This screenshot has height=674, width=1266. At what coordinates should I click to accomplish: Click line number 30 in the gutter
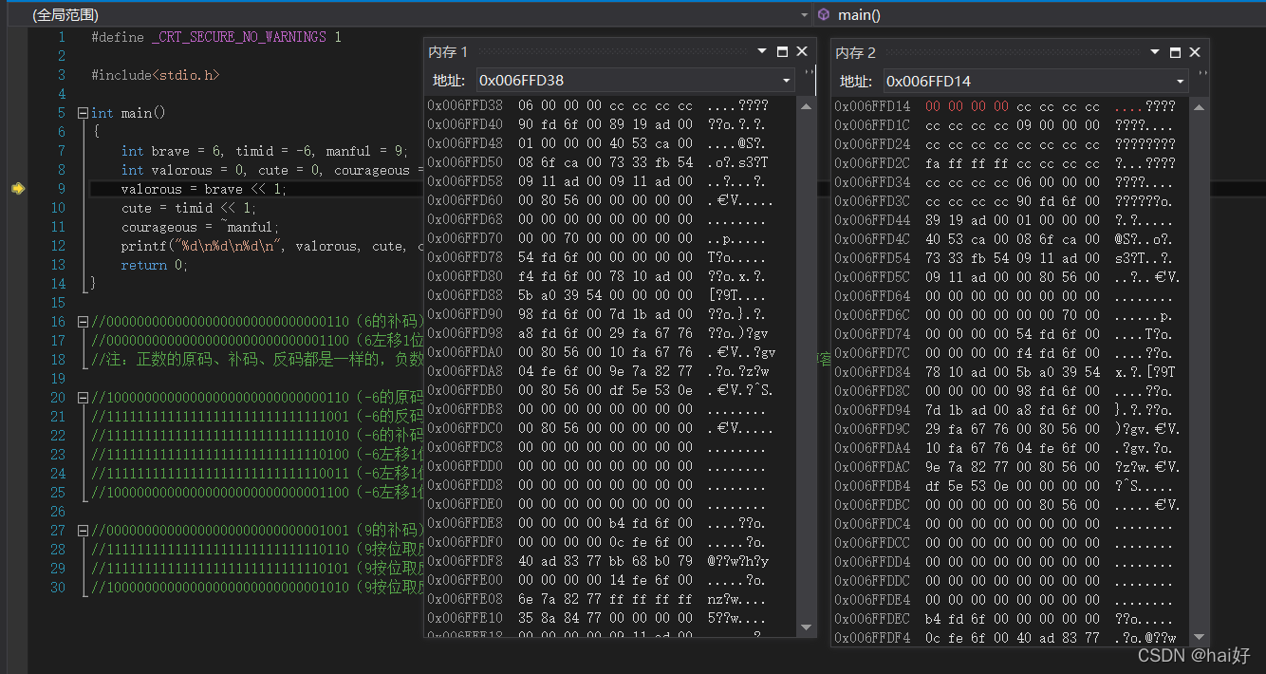point(58,588)
